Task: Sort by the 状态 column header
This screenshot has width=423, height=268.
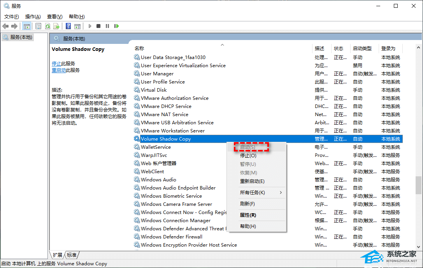Action: 341,49
